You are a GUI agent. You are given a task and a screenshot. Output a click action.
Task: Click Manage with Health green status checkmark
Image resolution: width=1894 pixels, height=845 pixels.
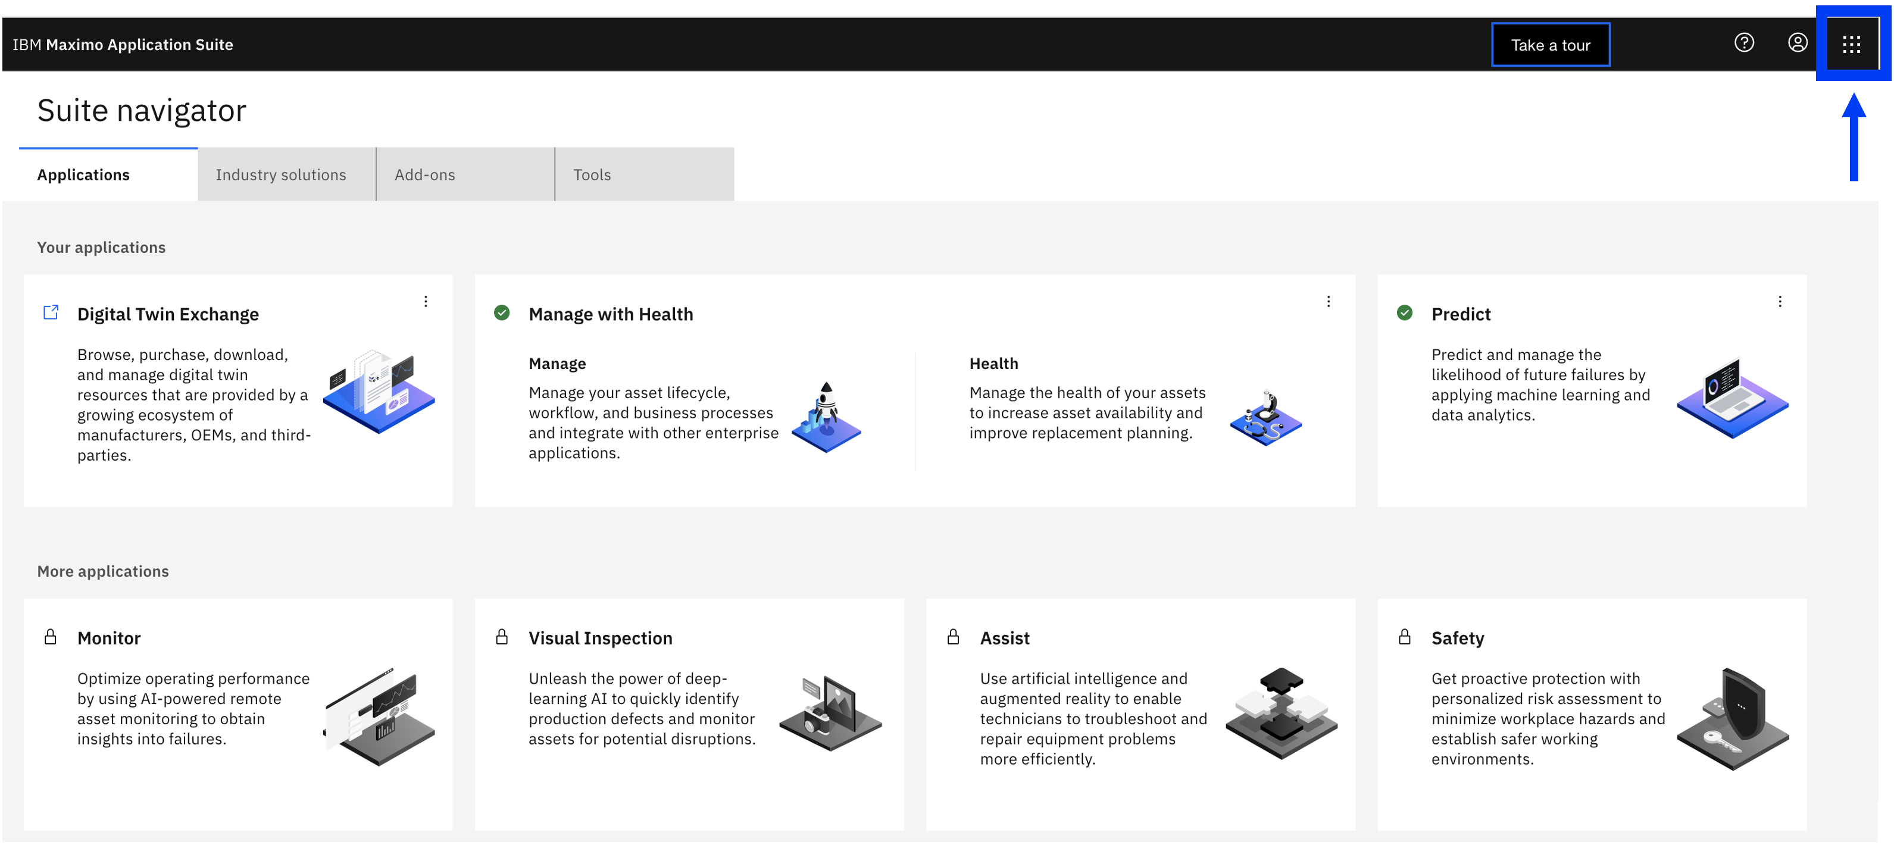click(x=501, y=312)
